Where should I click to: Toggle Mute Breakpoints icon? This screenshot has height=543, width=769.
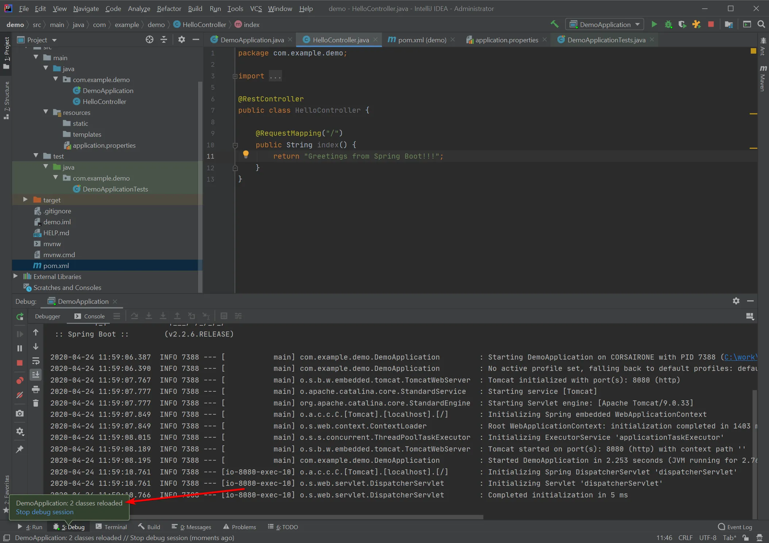(20, 395)
